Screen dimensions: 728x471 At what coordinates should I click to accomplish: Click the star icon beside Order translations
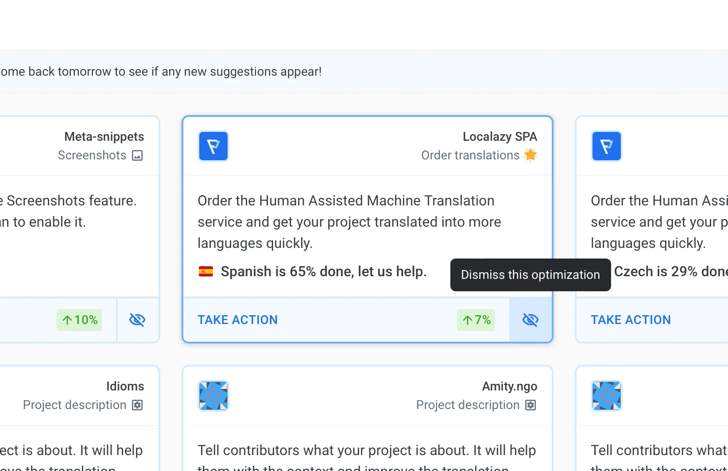tap(530, 155)
